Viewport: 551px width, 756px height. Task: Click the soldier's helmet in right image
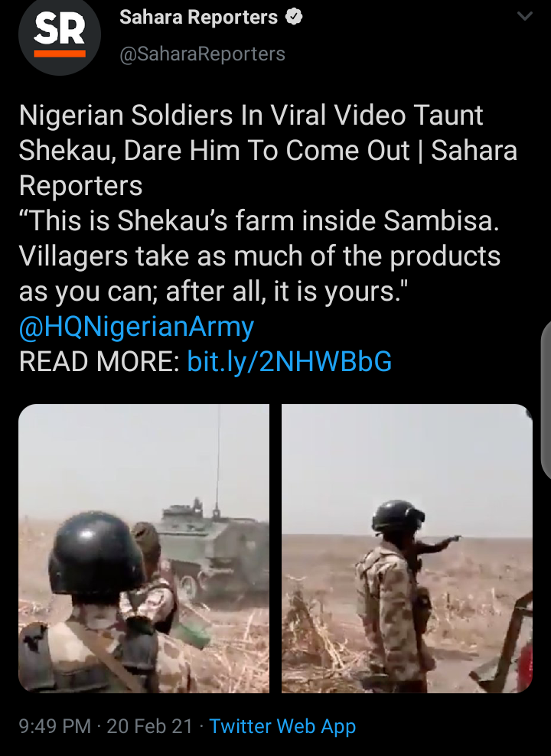tap(398, 516)
